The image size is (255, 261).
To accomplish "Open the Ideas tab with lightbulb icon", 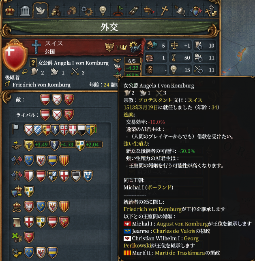I will pyautogui.click(x=103, y=11).
